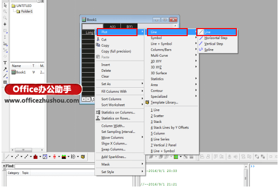Choose Clear from the context menu
278x188 pixels.
[x=120, y=76]
